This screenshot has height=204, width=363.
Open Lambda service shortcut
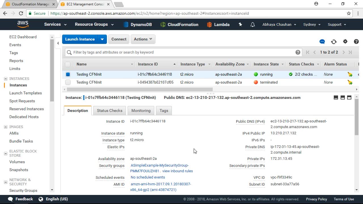pos(218,25)
